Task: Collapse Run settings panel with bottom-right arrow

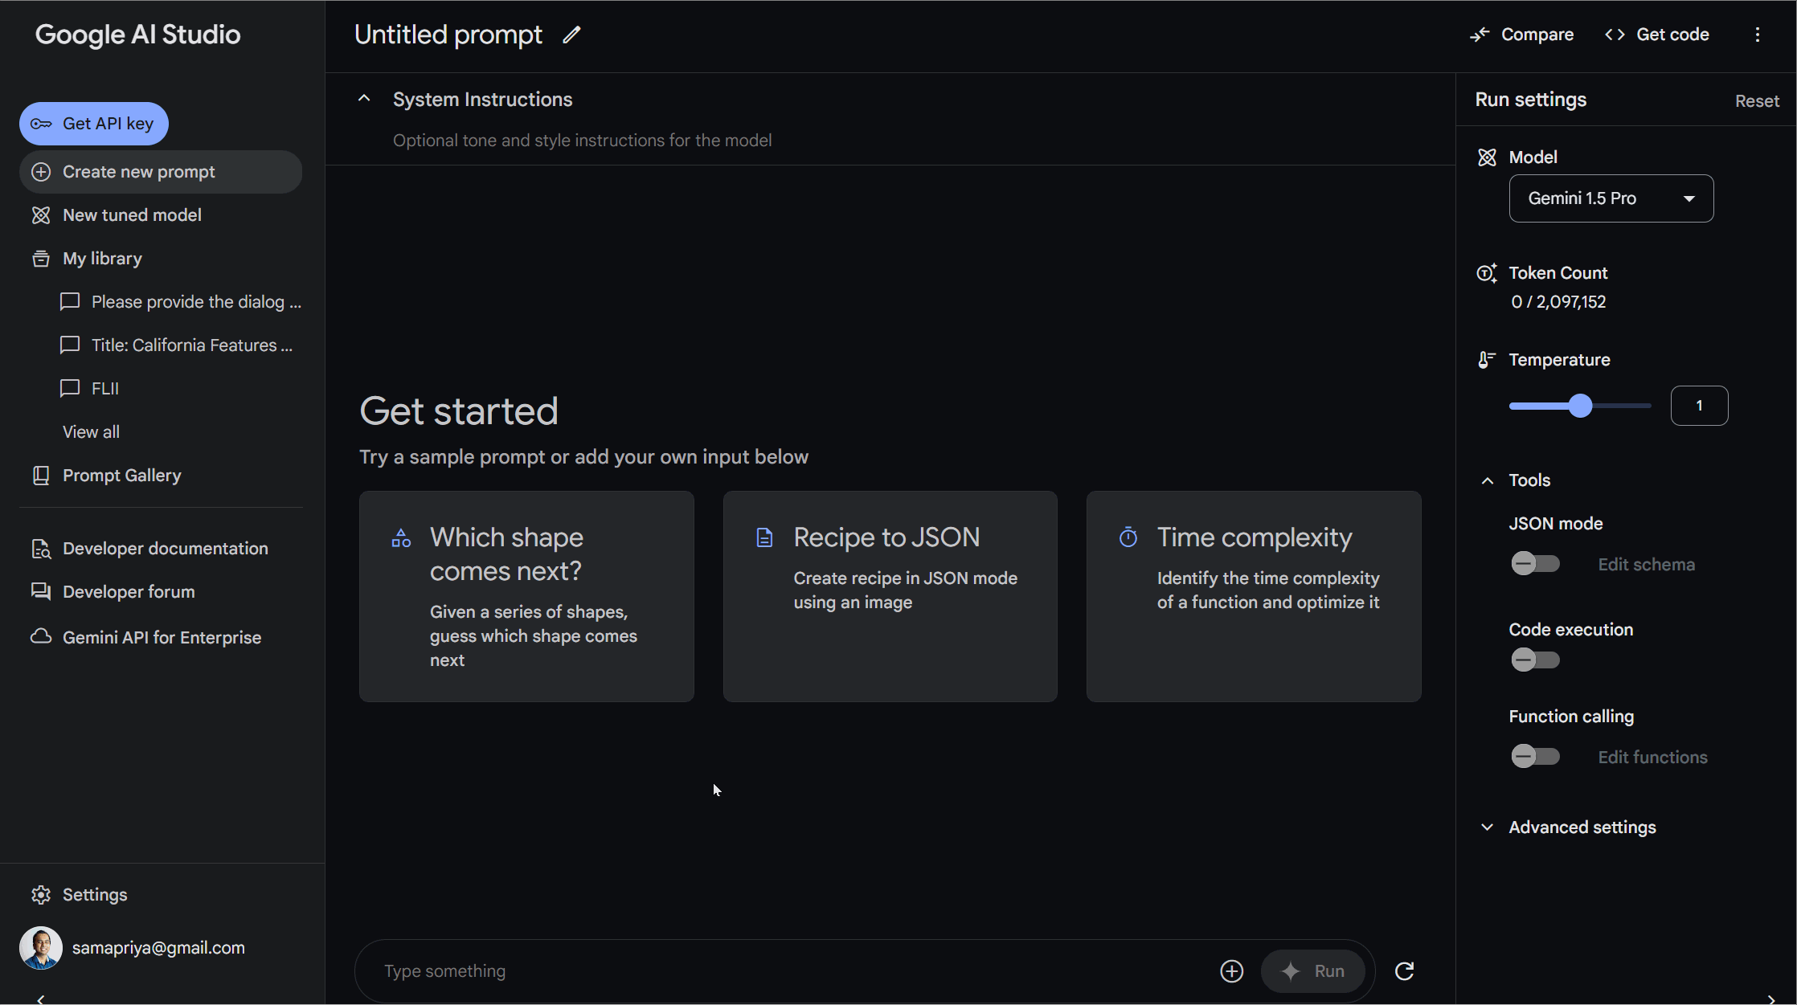Action: 1771,999
